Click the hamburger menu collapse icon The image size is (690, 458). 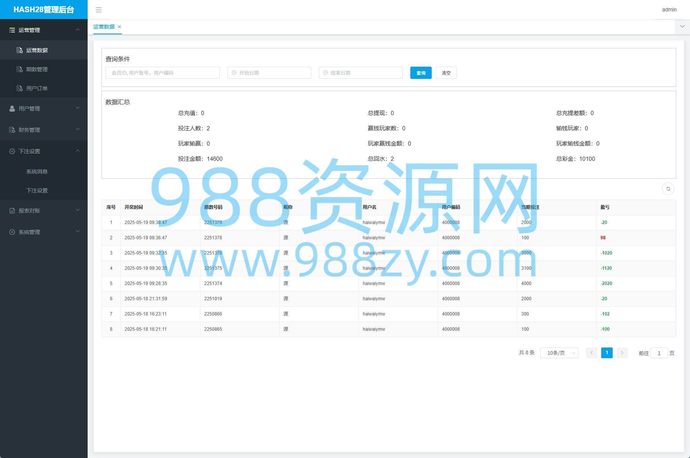tap(99, 10)
